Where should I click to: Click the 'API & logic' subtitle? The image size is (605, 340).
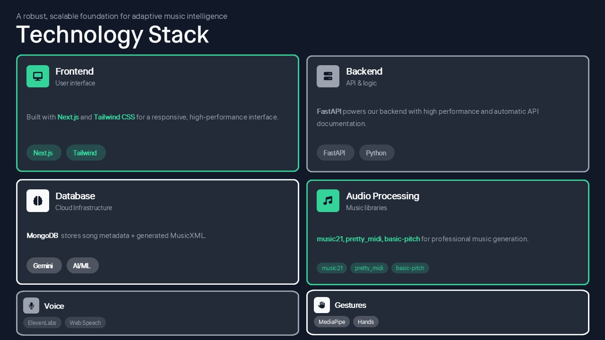[362, 83]
